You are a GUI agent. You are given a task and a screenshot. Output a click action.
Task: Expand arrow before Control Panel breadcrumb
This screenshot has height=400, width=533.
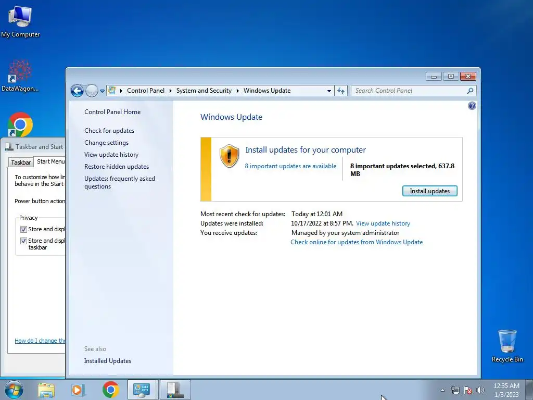tap(121, 91)
